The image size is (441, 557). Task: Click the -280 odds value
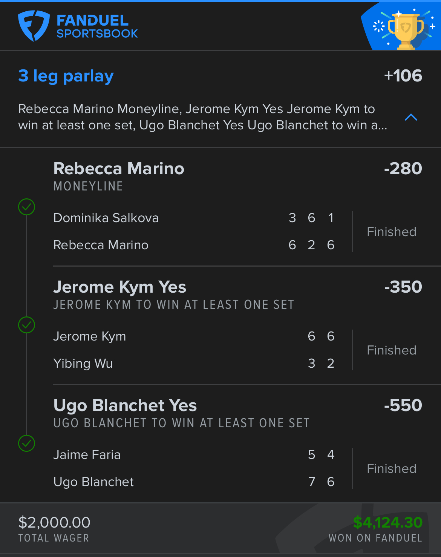coord(403,169)
